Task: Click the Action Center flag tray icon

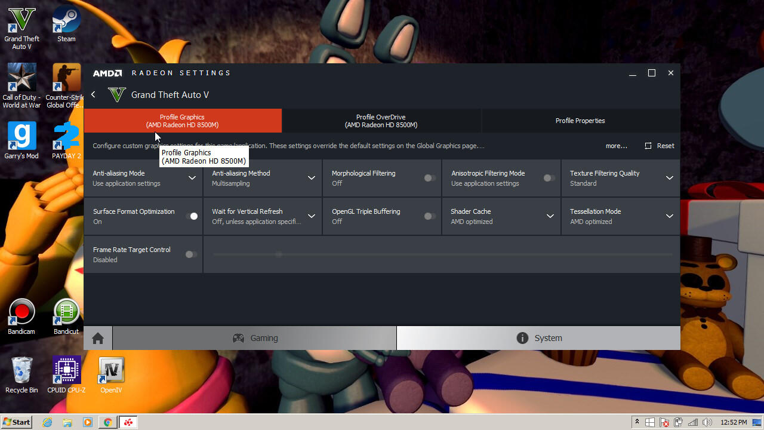Action: click(x=664, y=422)
